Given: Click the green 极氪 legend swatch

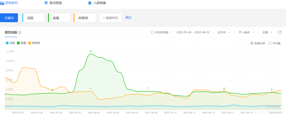Looking at the screenshot, I should (18, 43).
